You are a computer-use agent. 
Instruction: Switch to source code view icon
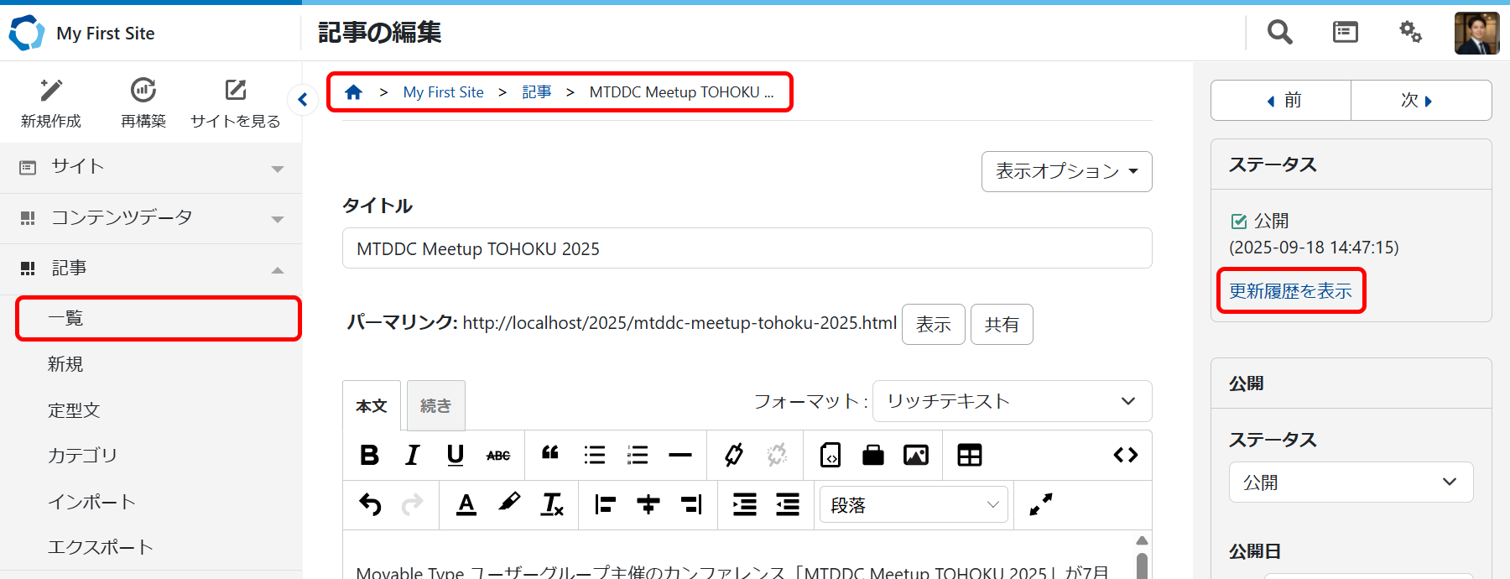[x=1125, y=455]
